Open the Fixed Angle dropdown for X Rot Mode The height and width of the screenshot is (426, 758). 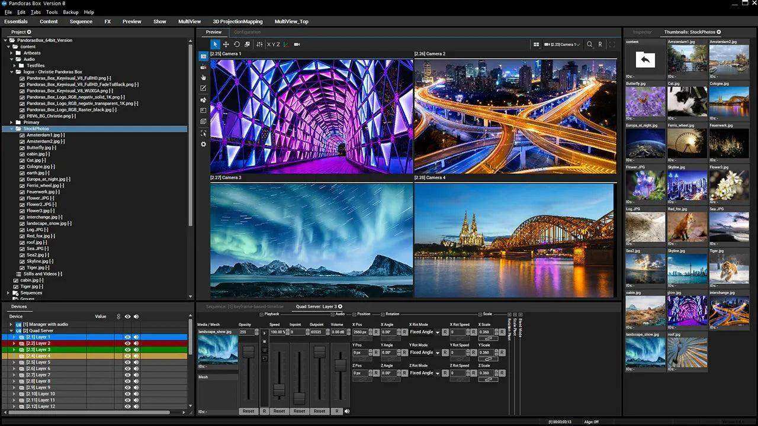click(x=423, y=332)
